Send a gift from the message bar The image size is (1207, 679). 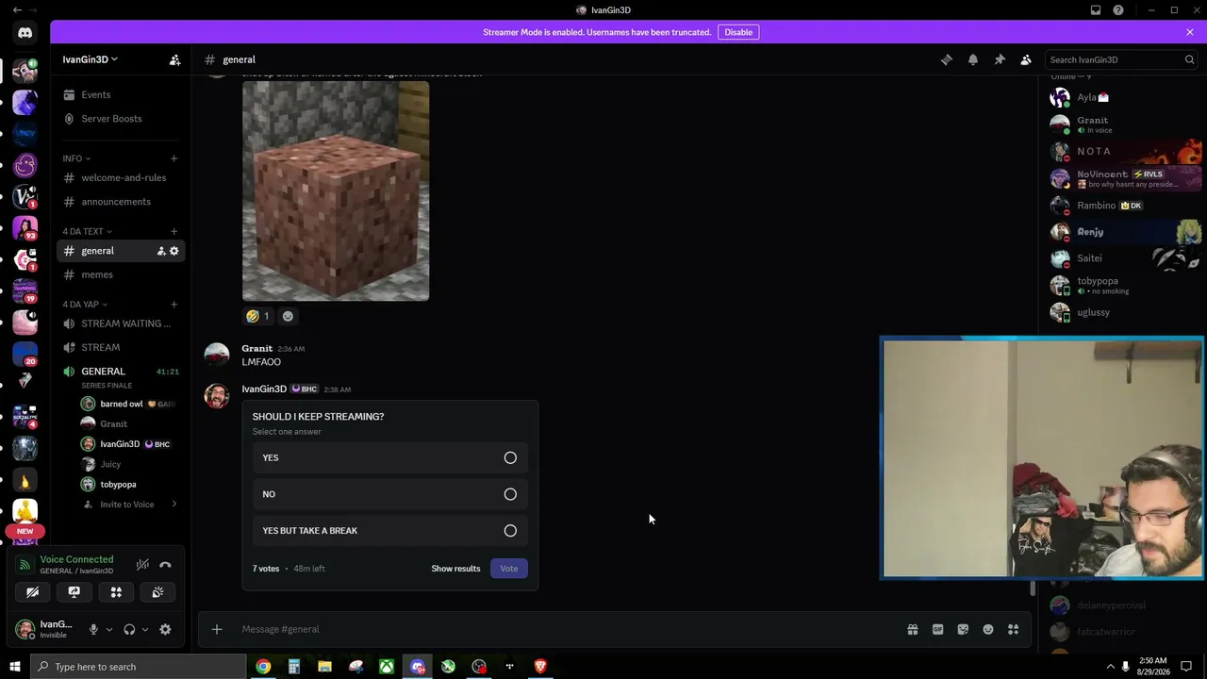(913, 629)
